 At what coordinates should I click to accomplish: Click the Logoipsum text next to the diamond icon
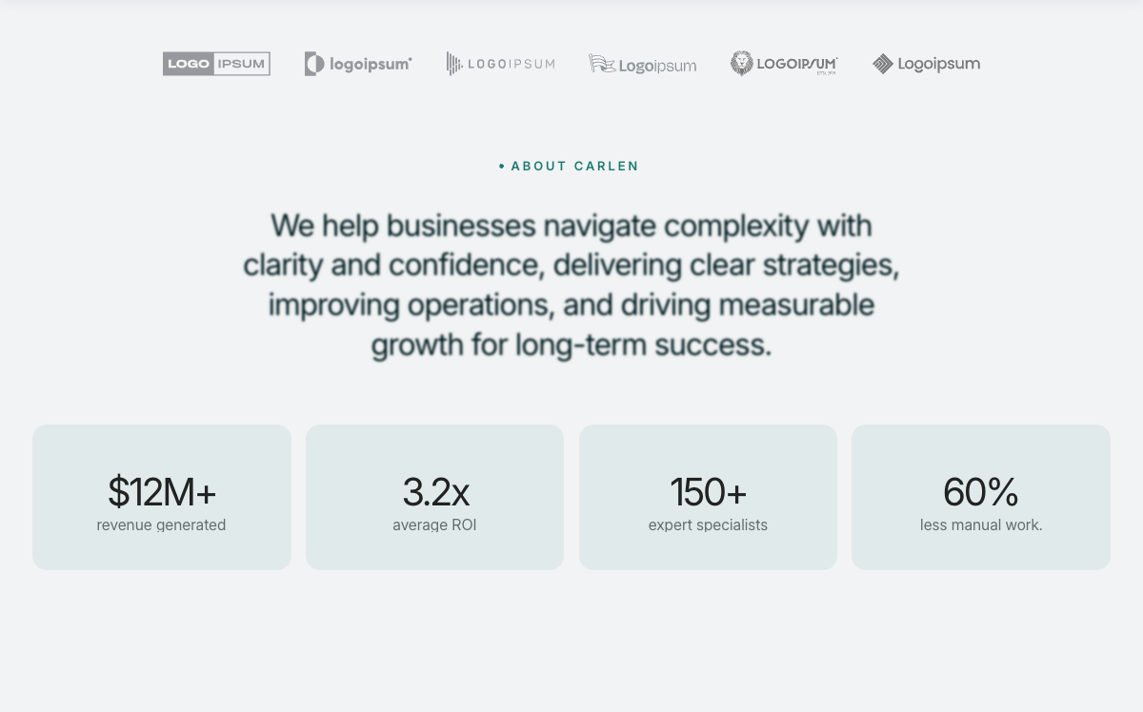point(938,64)
